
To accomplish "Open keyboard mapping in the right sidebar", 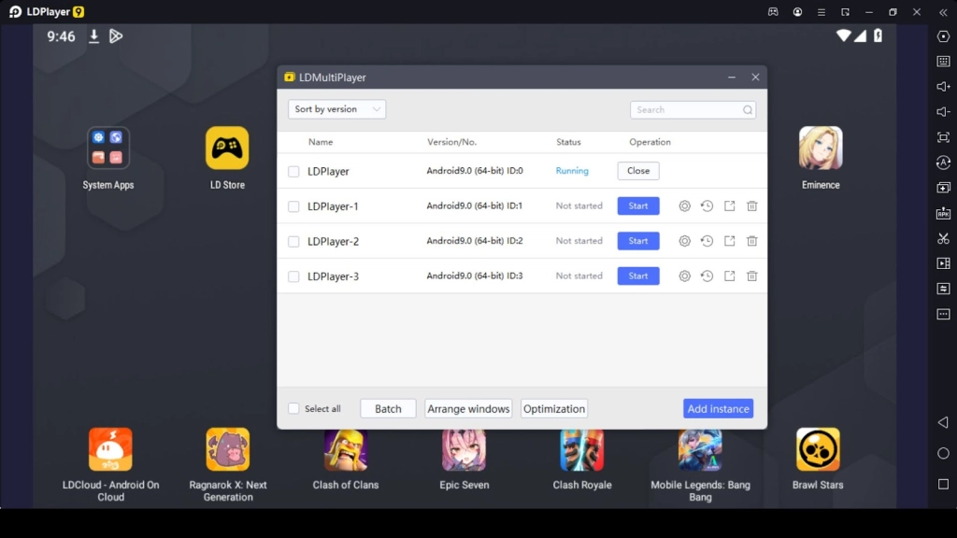I will click(943, 62).
